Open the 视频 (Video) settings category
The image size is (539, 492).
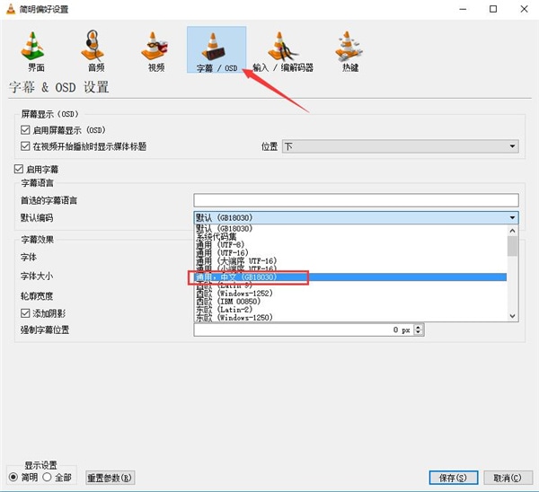[155, 50]
